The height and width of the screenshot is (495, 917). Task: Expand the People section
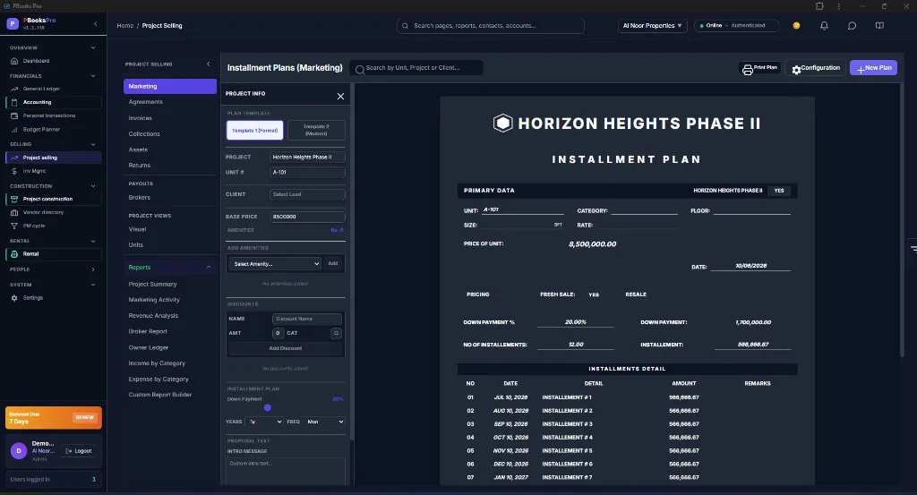tap(93, 269)
